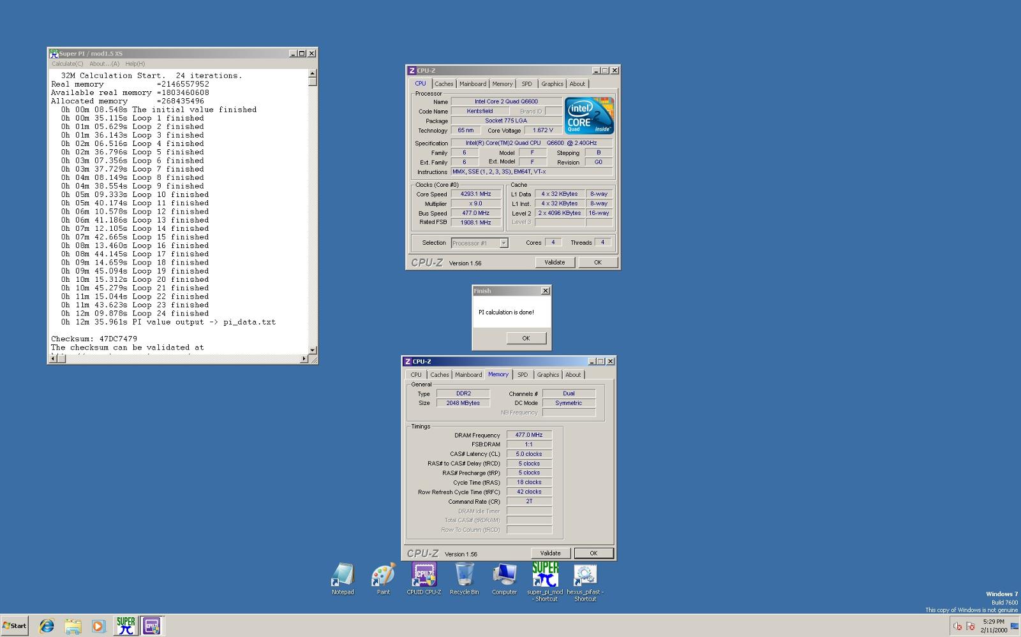Viewport: 1021px width, 637px height.
Task: Maximize the Super PI window
Action: [302, 54]
